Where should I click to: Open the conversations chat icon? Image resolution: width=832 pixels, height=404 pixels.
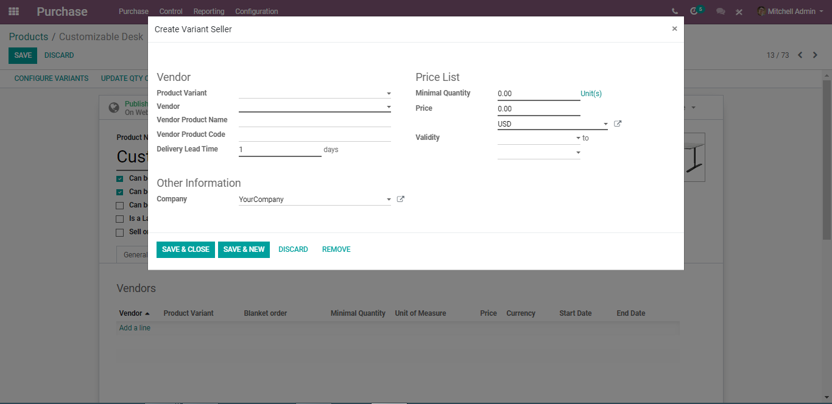coord(721,12)
